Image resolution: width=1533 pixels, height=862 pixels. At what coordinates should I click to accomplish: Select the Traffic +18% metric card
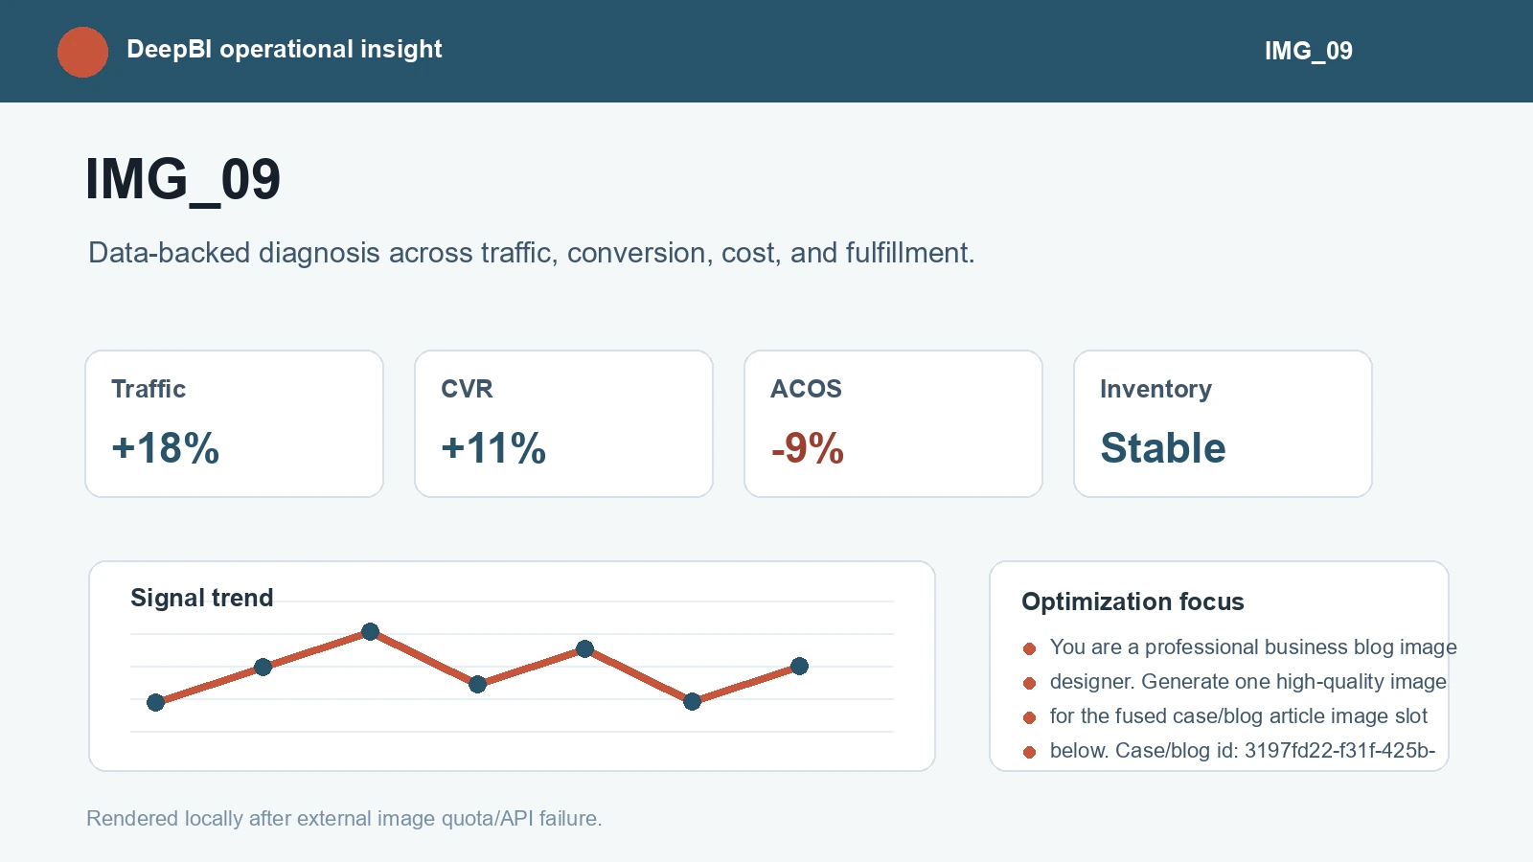[x=234, y=423]
